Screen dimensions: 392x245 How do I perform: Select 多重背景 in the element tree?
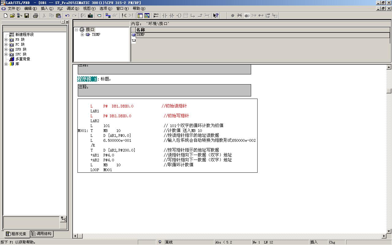(x=23, y=59)
